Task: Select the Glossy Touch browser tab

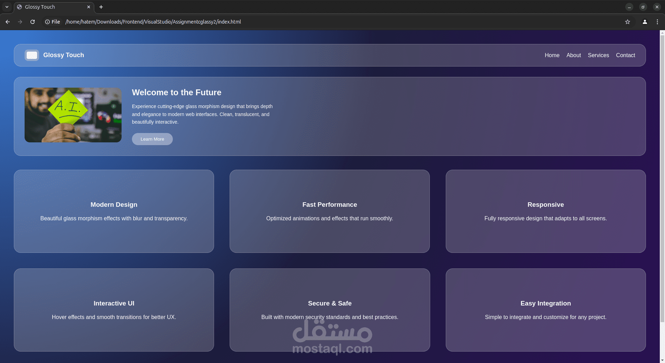Action: click(54, 7)
